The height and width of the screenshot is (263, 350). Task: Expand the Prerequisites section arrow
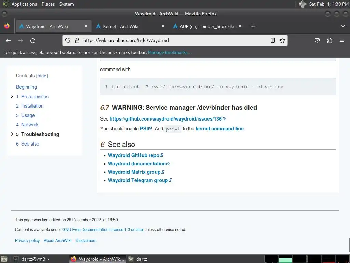pyautogui.click(x=12, y=96)
